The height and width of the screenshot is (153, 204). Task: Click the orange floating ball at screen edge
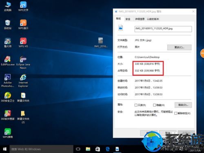coord(202,53)
